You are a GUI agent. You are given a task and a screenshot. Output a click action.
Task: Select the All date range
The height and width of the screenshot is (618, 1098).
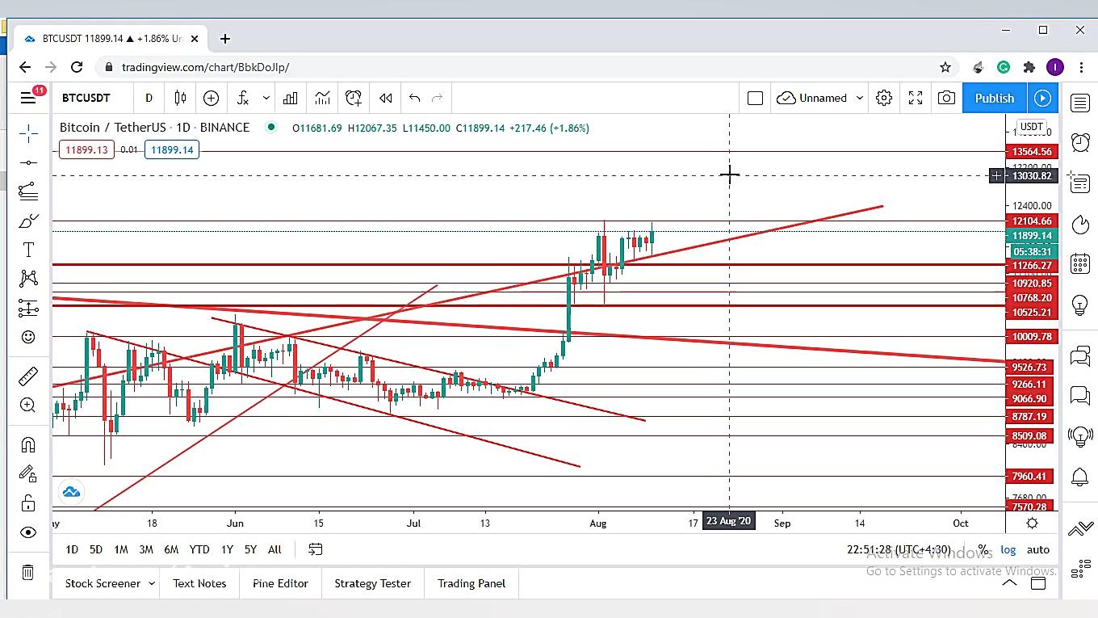(274, 549)
